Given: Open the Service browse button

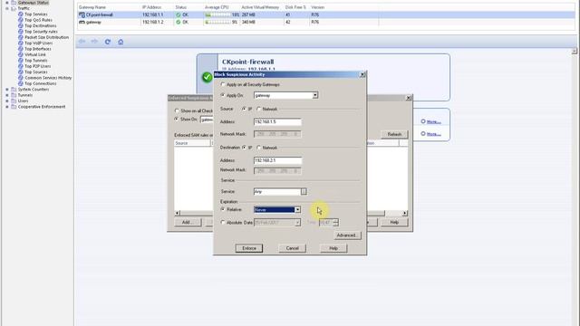Looking at the screenshot, I should [304, 191].
